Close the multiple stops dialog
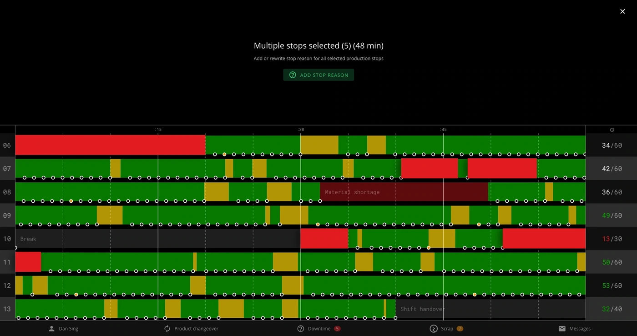This screenshot has height=336, width=637. click(622, 11)
